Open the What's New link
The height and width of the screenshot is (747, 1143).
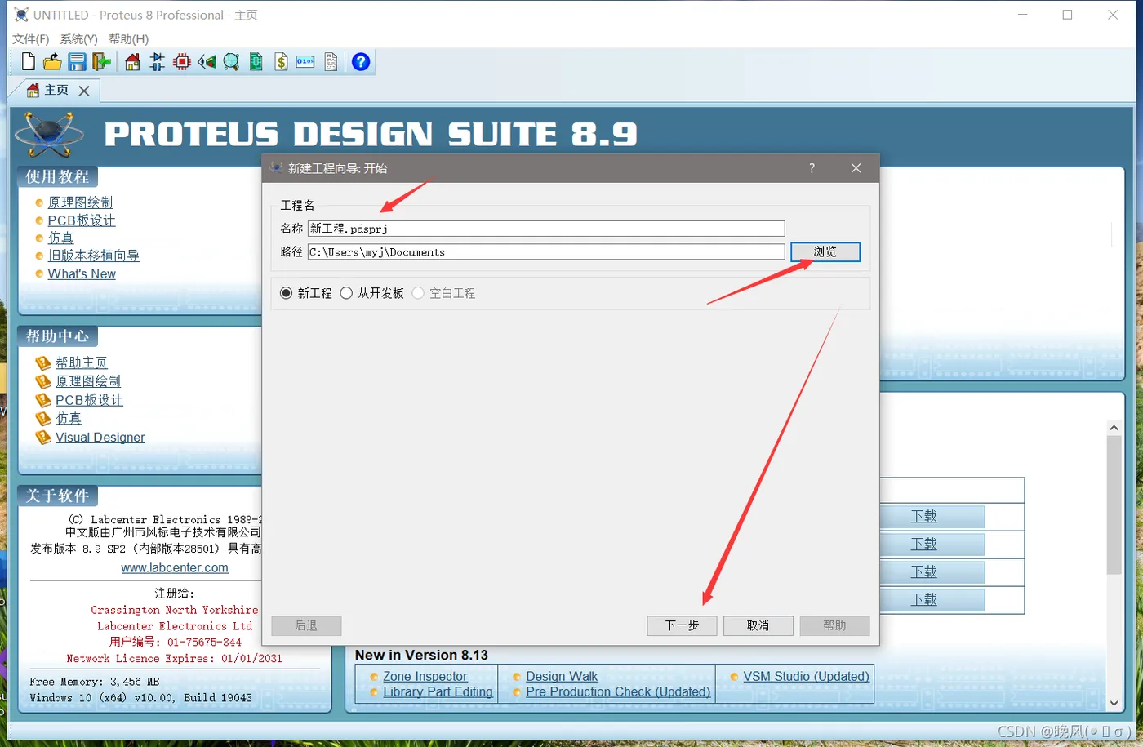[x=82, y=273]
